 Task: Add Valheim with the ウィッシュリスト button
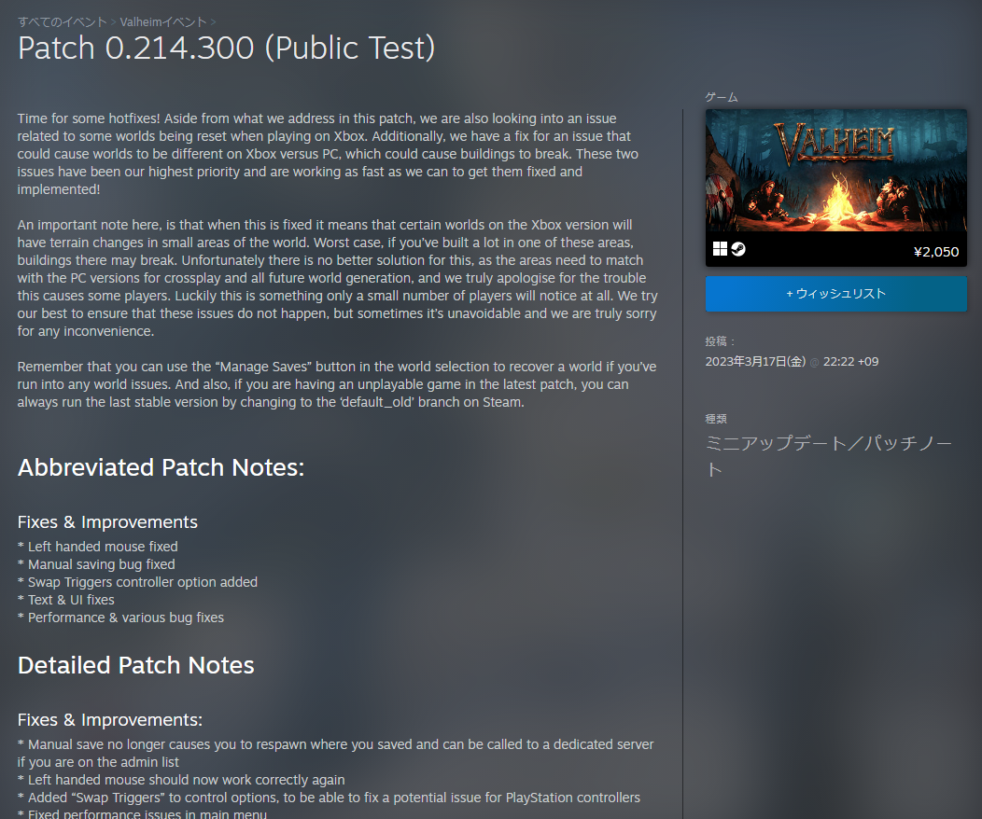835,293
